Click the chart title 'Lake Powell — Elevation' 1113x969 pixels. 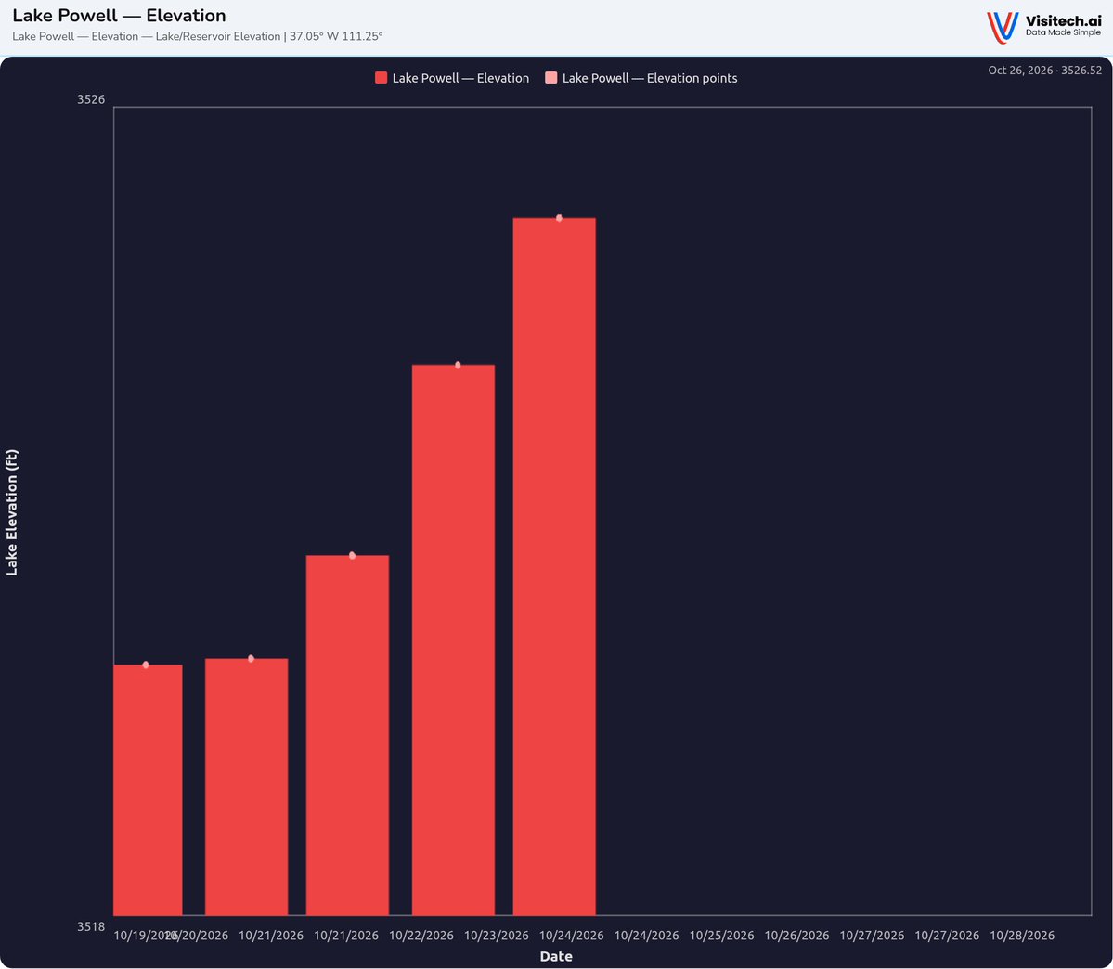pos(119,16)
